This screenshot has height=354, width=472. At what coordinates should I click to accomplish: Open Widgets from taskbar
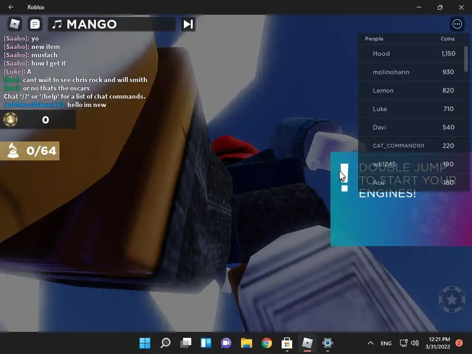tap(206, 343)
